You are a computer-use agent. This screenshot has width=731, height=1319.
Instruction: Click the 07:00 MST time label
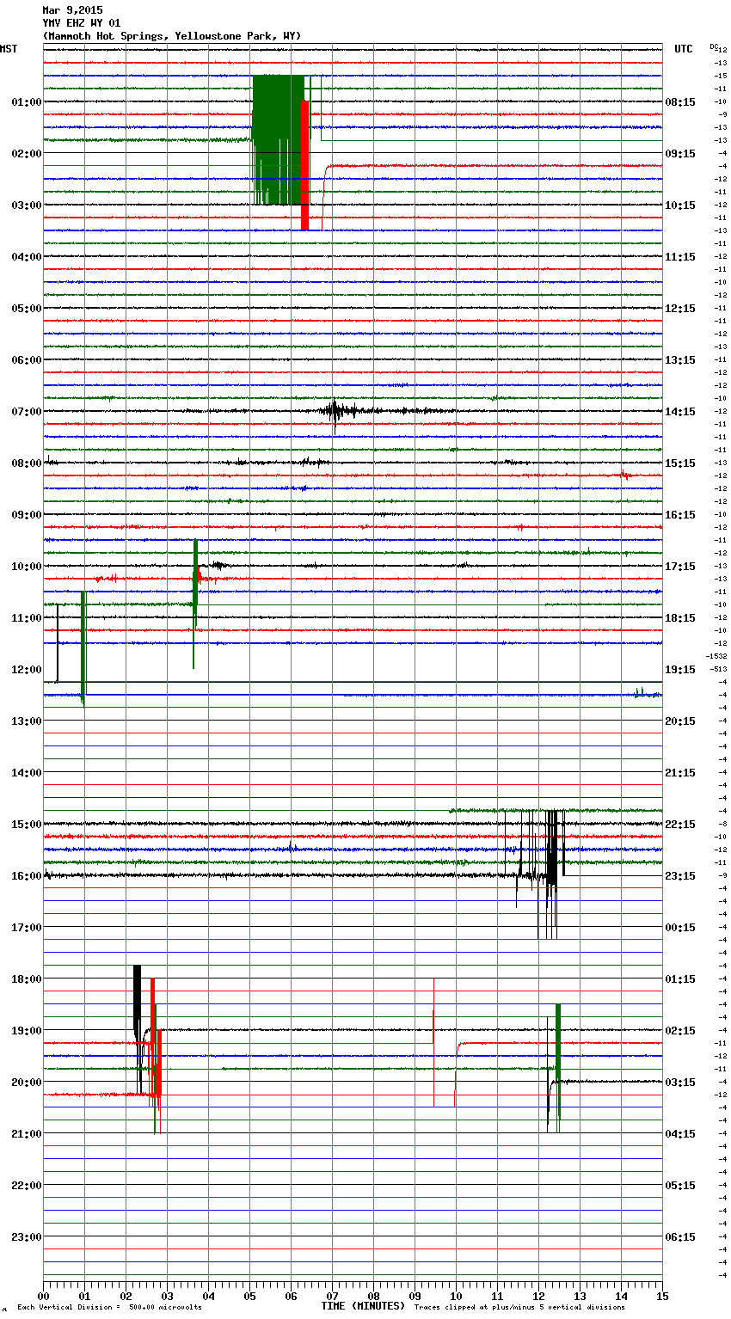pos(26,412)
